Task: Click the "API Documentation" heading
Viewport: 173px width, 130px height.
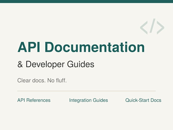Action: click(81, 47)
